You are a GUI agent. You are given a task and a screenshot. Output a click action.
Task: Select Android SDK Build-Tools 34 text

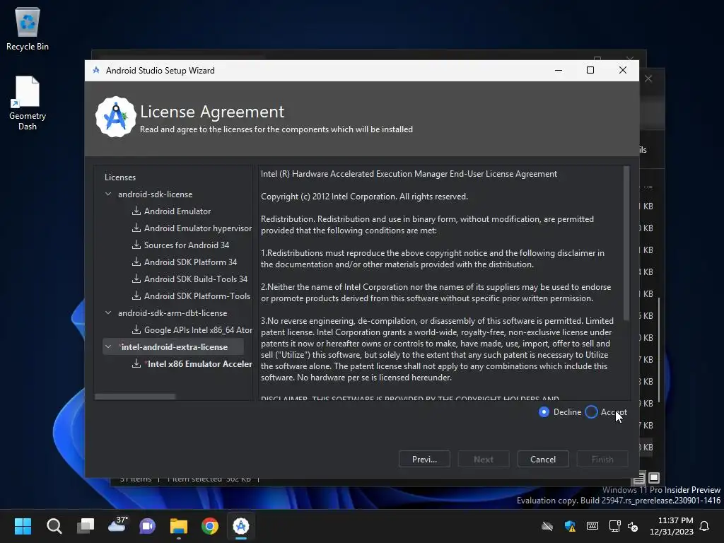point(196,279)
